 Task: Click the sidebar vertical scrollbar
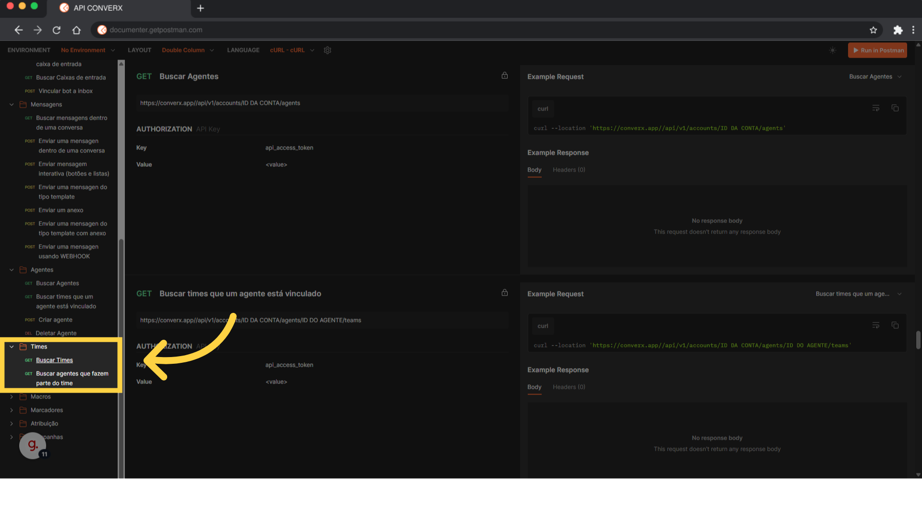121,269
